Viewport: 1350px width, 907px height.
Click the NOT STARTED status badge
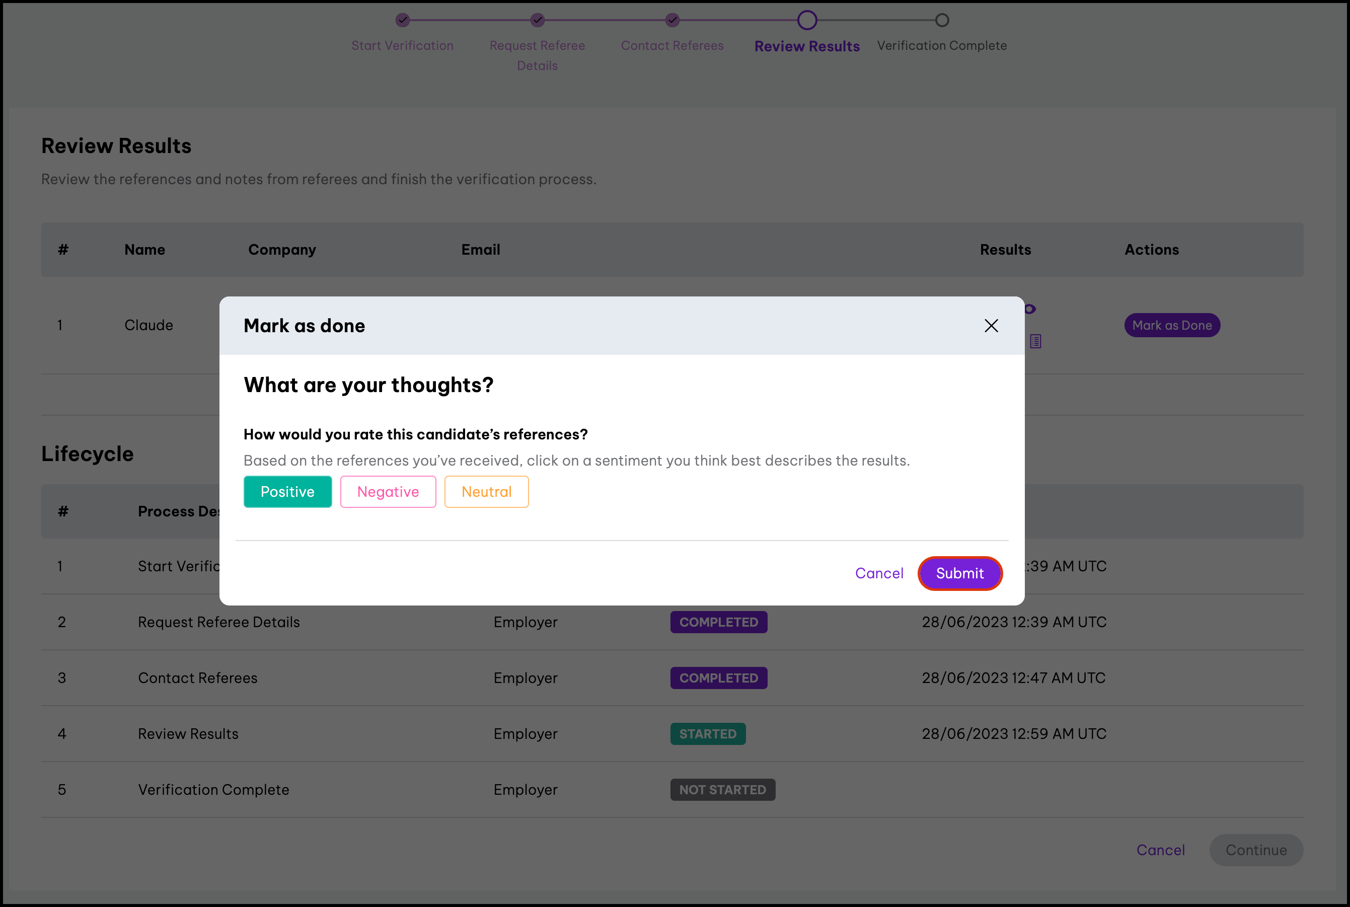point(722,790)
